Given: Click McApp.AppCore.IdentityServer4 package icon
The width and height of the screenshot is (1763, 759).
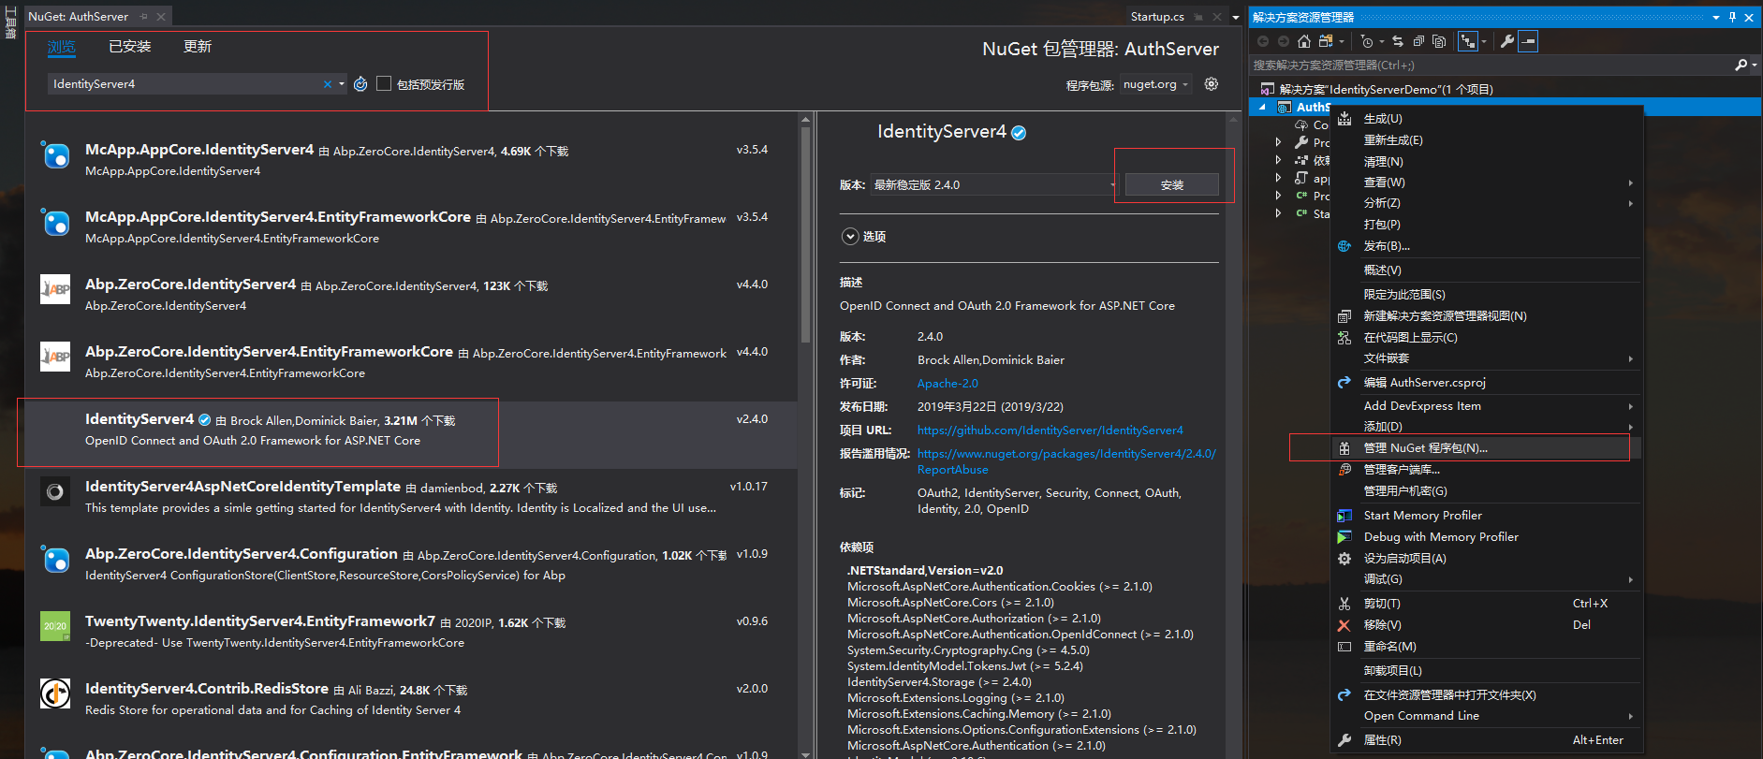Looking at the screenshot, I should point(55,154).
